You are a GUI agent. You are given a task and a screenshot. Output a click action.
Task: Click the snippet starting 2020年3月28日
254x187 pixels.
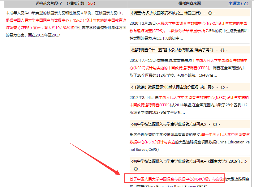point(189,31)
